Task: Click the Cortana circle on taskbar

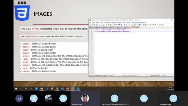Action: coord(26,89)
